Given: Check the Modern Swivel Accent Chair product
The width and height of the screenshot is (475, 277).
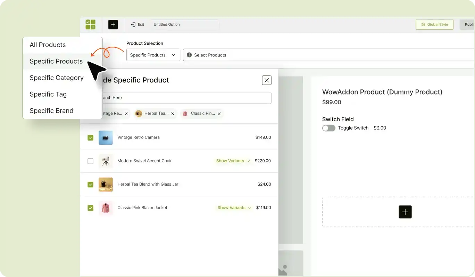Looking at the screenshot, I should click(90, 161).
